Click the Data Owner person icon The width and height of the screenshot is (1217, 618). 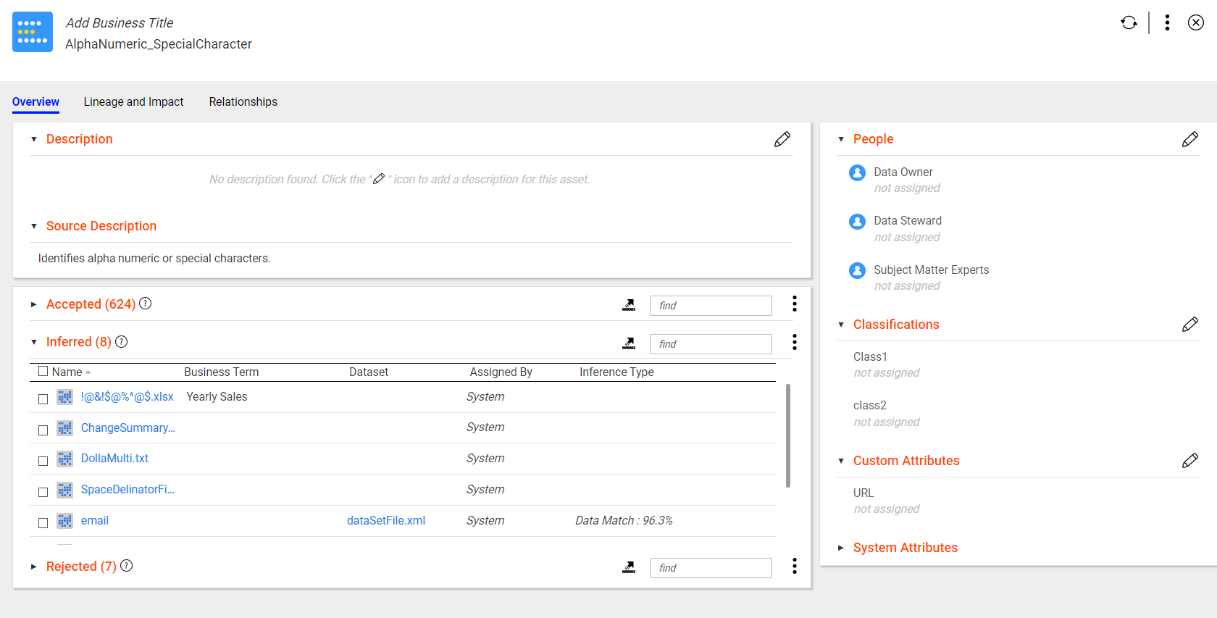(x=857, y=172)
